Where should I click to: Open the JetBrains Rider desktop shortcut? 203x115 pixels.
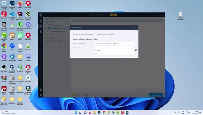[20, 16]
